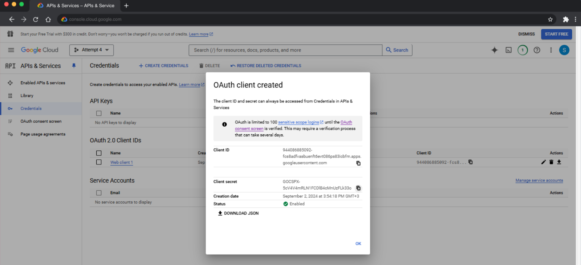The image size is (581, 265).
Task: Go to browser home page
Action: click(x=48, y=19)
